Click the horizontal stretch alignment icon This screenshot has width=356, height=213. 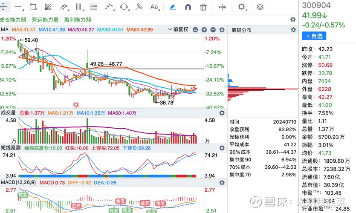pyautogui.click(x=222, y=7)
